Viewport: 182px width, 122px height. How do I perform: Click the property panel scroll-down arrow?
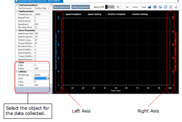pos(51,85)
